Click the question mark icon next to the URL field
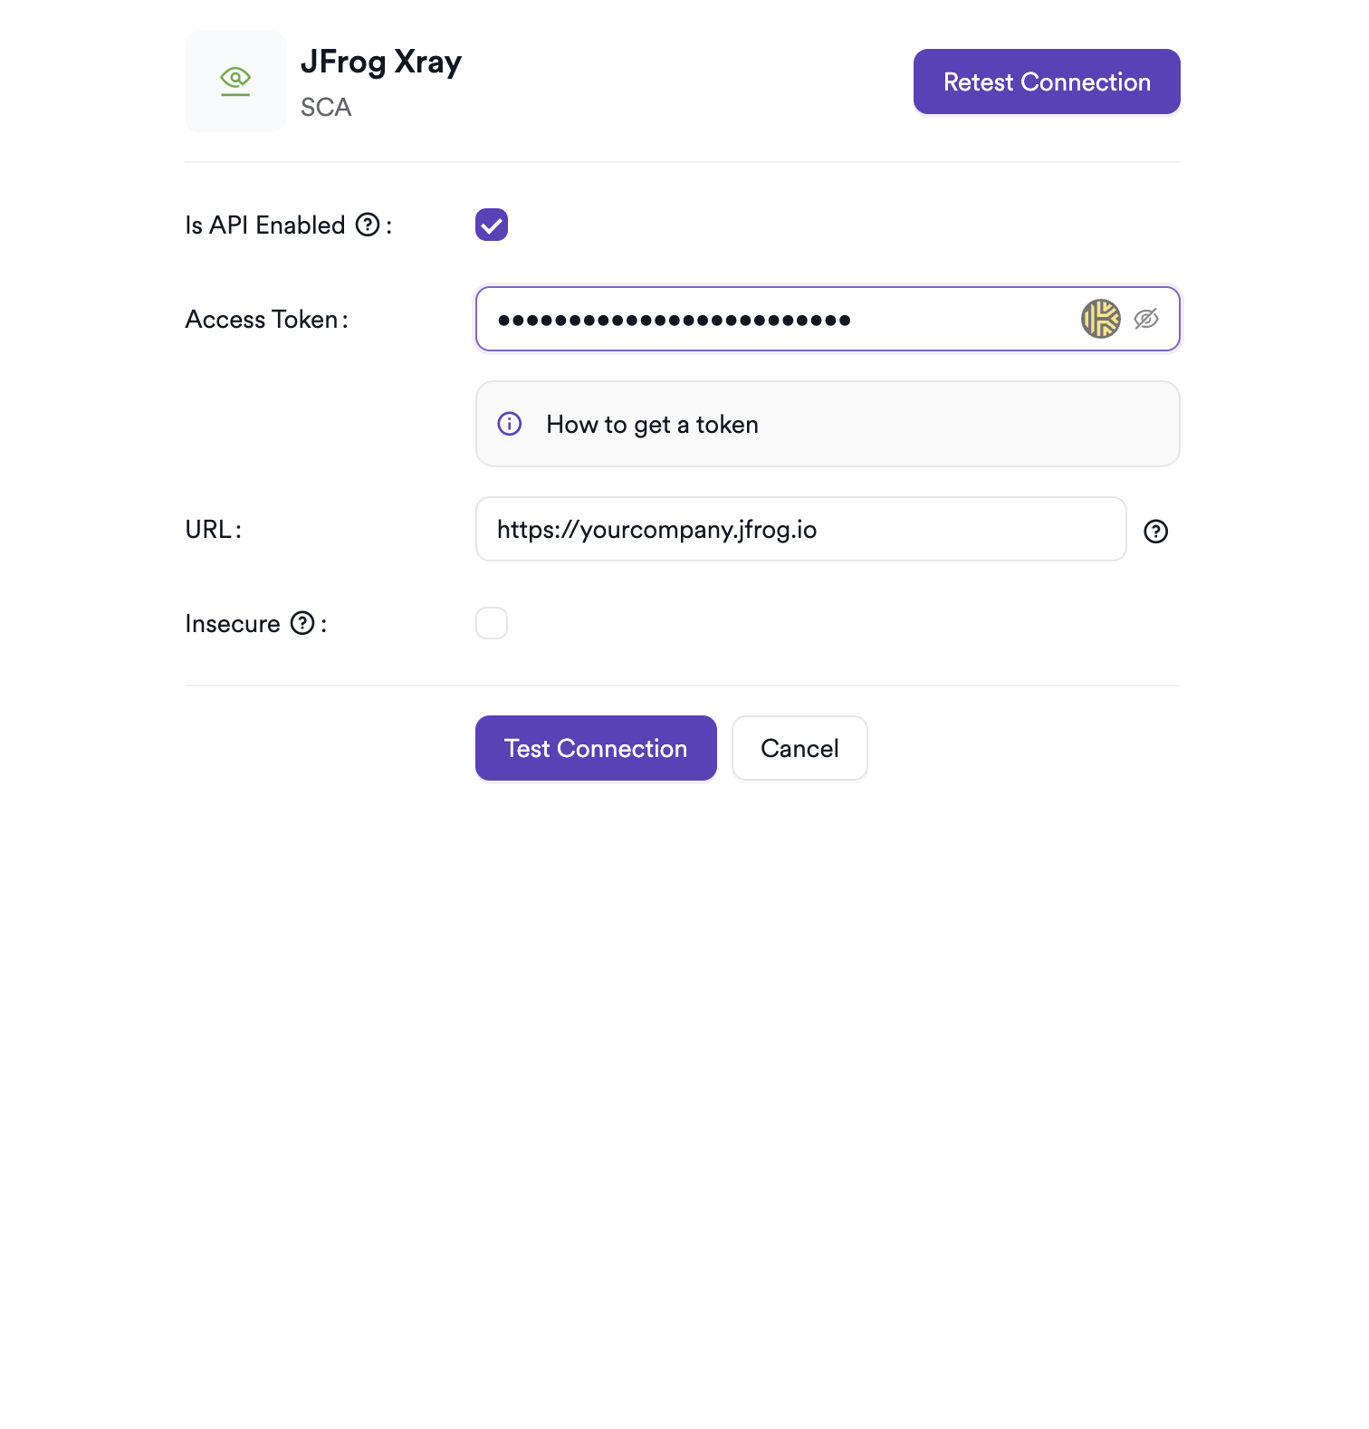The width and height of the screenshot is (1369, 1429). coord(1156,532)
